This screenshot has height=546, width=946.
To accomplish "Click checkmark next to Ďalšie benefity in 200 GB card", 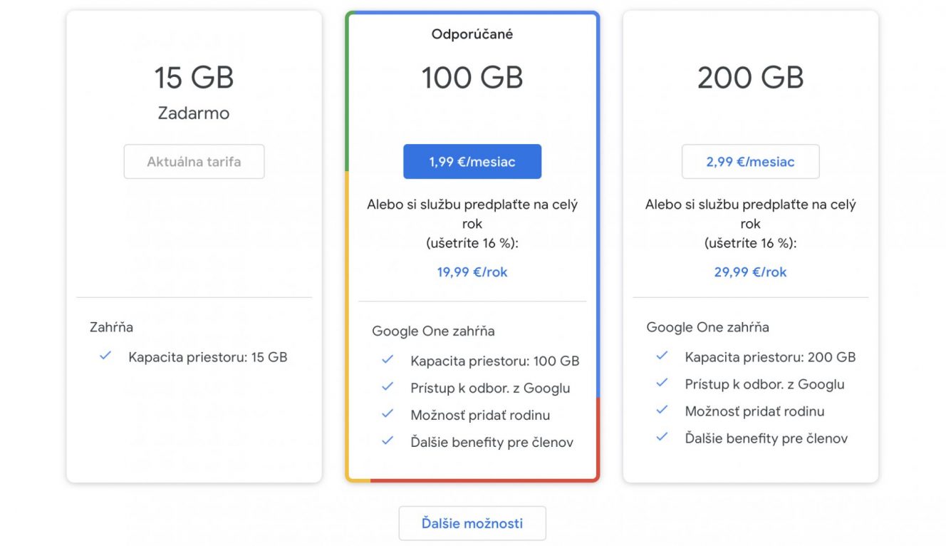I will 662,436.
